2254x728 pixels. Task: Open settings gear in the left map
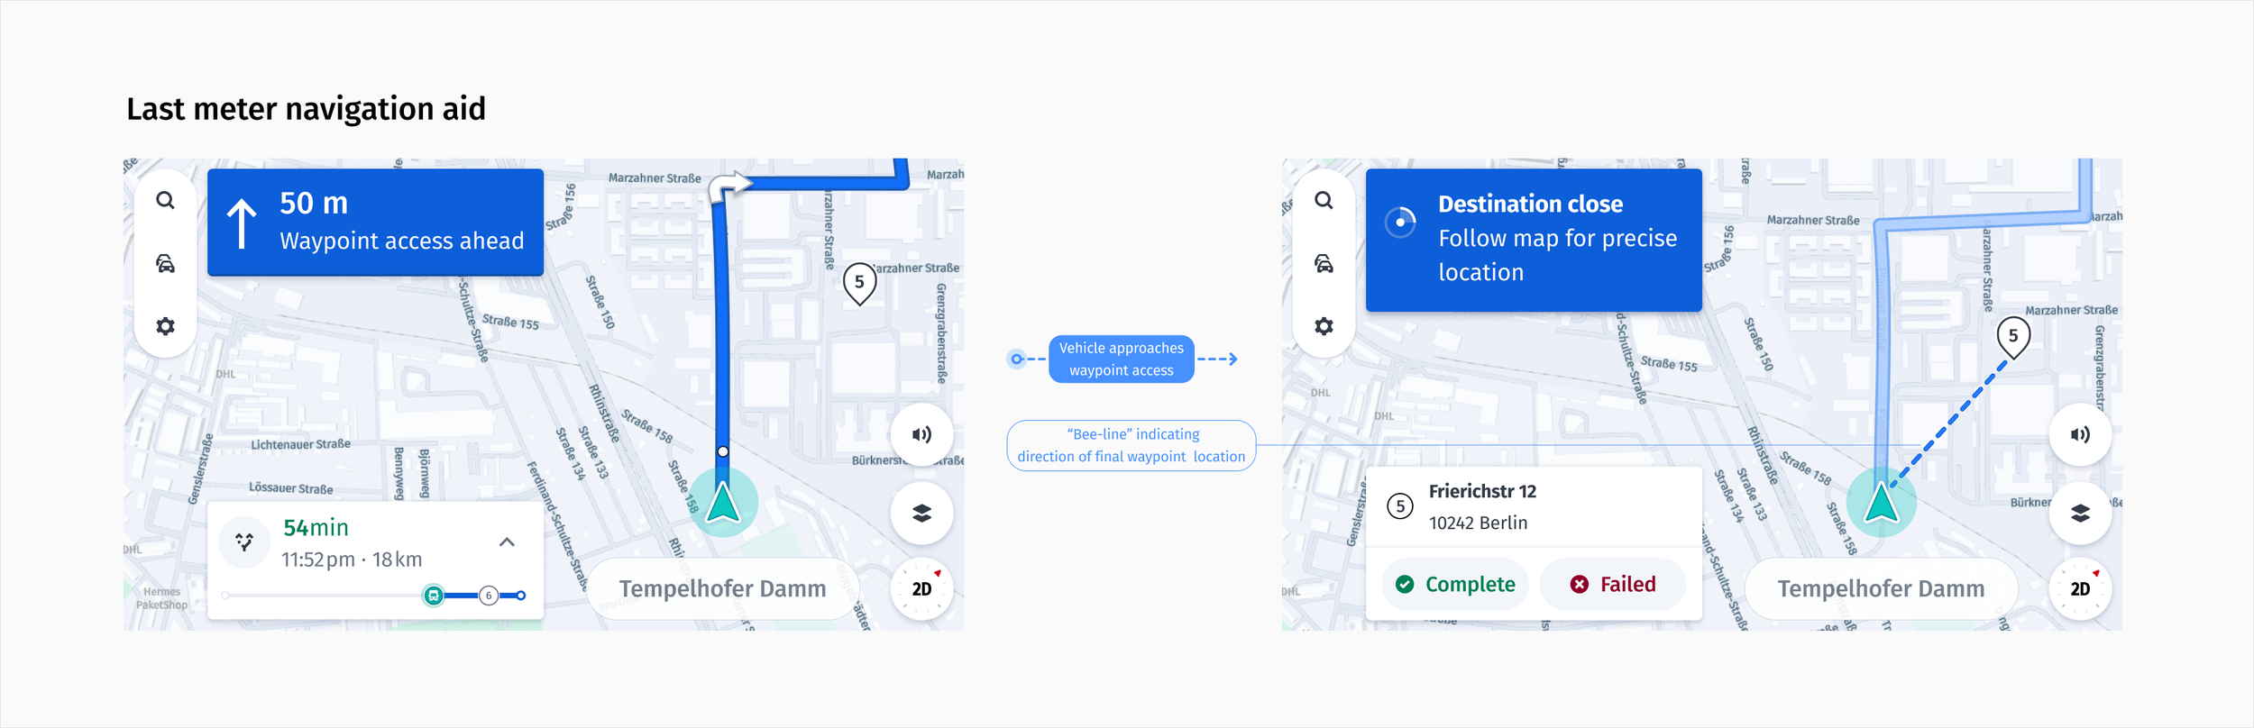click(165, 326)
